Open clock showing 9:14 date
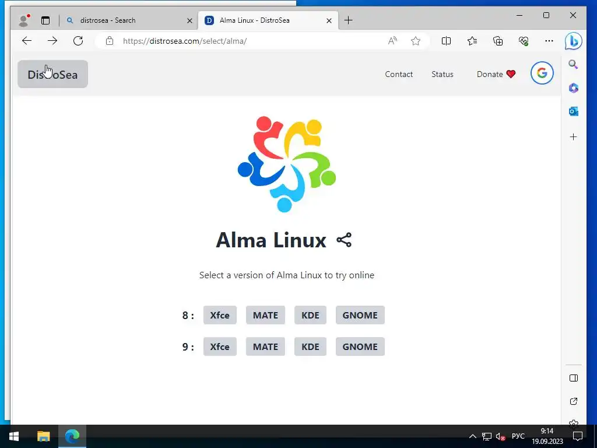Image resolution: width=597 pixels, height=448 pixels. (x=547, y=436)
